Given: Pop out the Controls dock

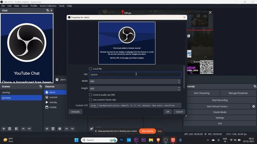Looking at the screenshot, I should (255, 86).
